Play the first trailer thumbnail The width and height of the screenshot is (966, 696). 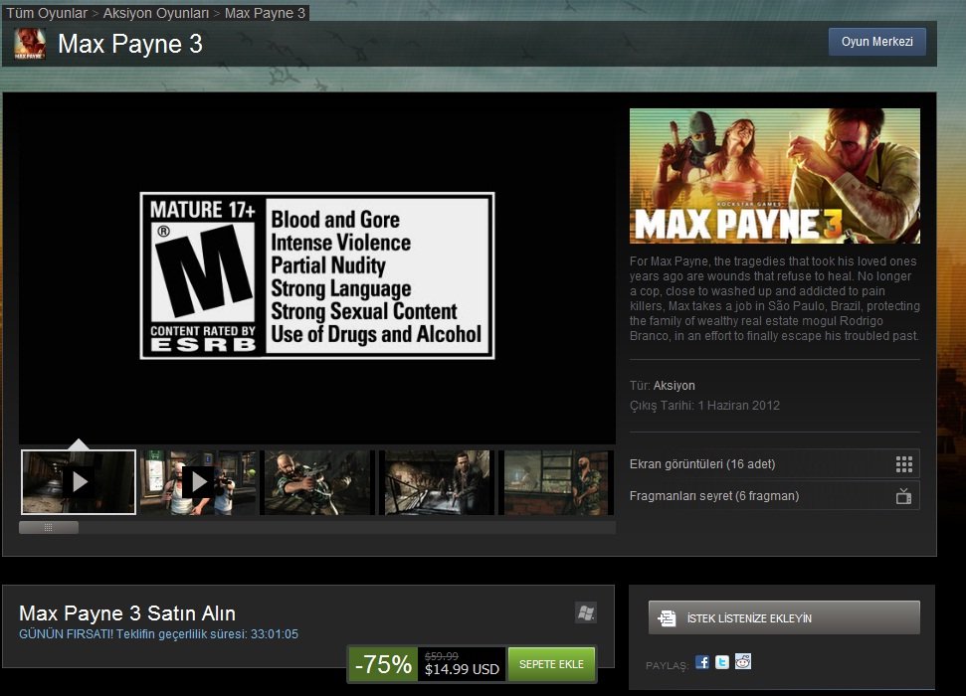coord(79,481)
